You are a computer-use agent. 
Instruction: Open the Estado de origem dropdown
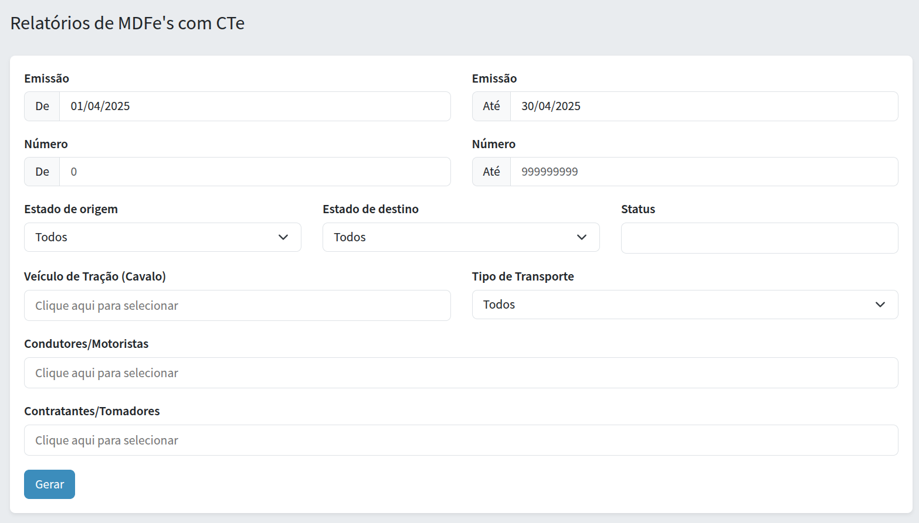[162, 237]
